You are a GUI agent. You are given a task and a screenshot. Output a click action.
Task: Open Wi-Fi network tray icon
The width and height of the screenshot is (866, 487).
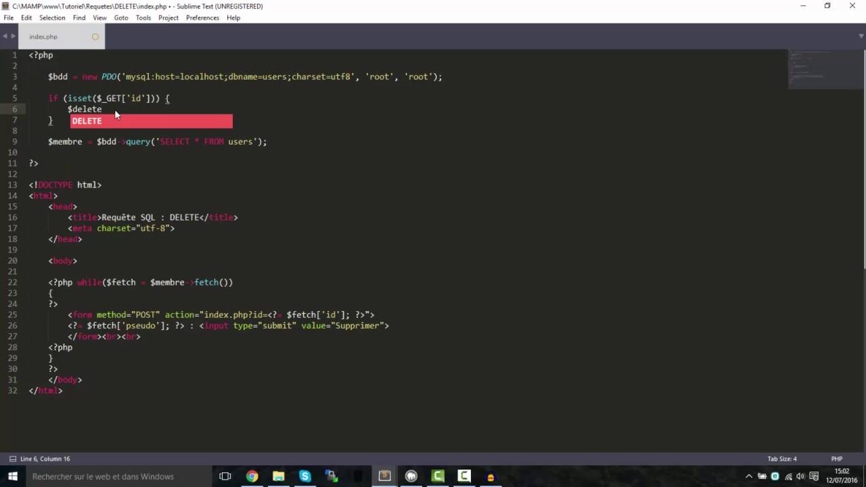click(788, 476)
